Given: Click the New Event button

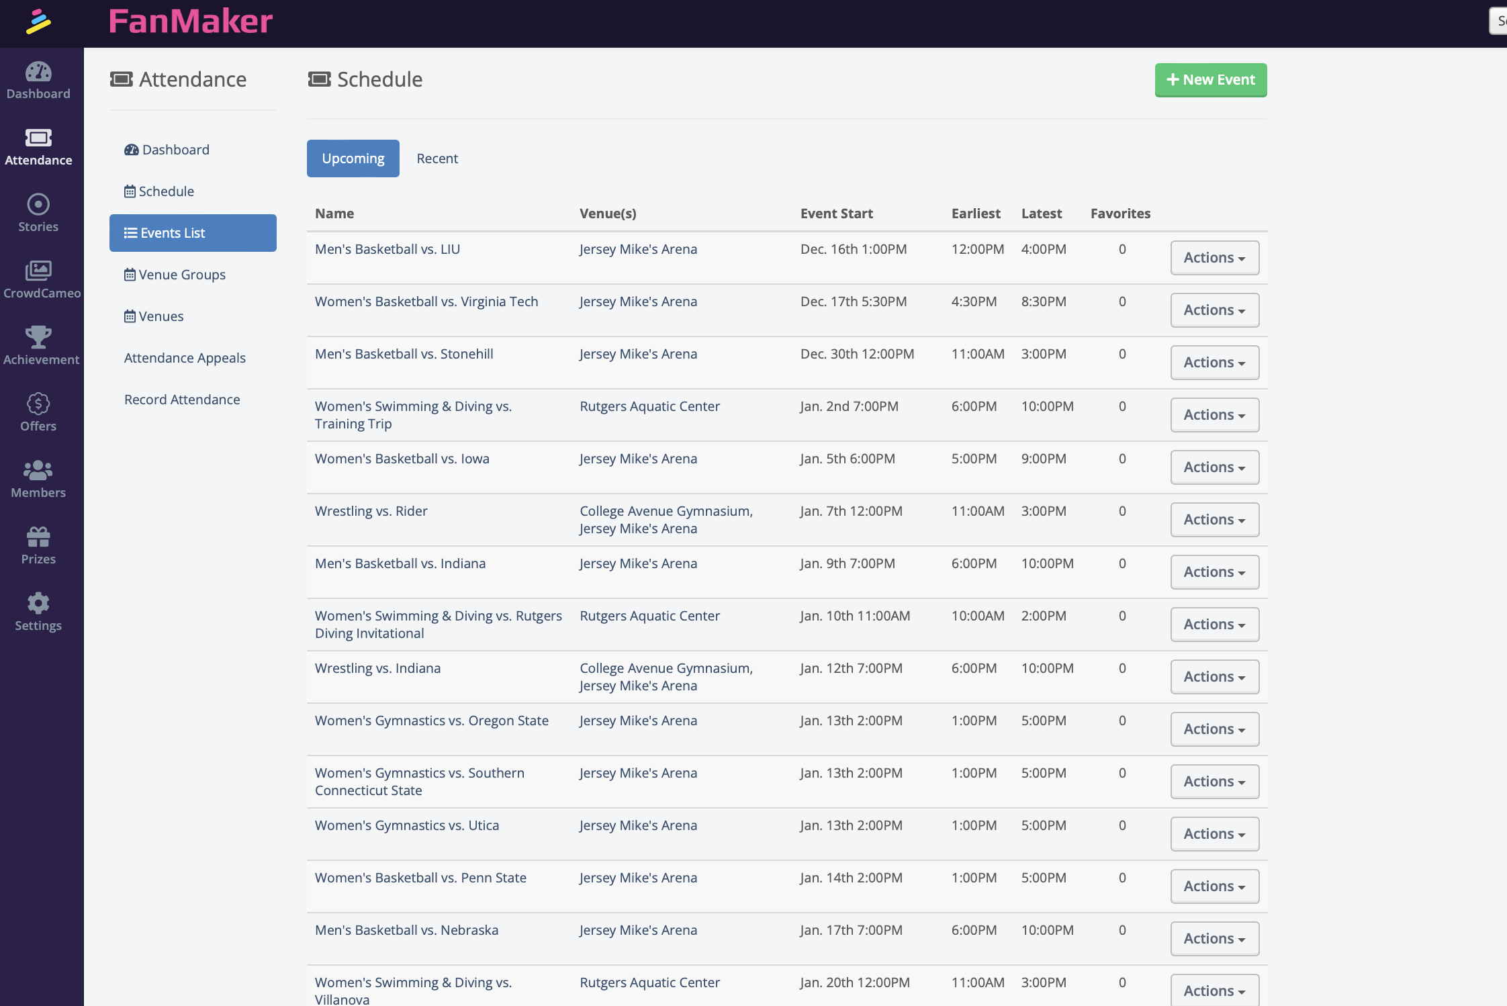Looking at the screenshot, I should (1210, 80).
